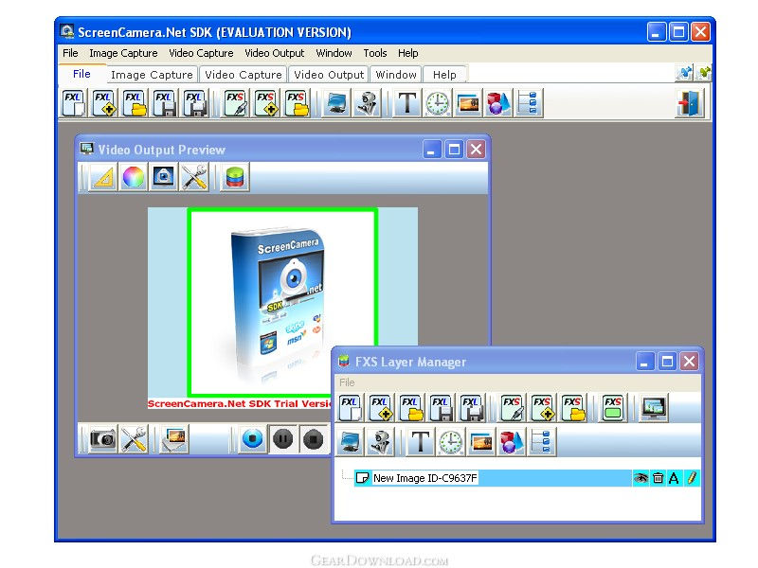Click the pause button in the preview

coord(282,439)
